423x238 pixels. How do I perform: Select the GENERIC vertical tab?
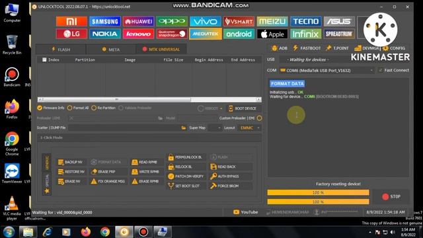(x=47, y=163)
